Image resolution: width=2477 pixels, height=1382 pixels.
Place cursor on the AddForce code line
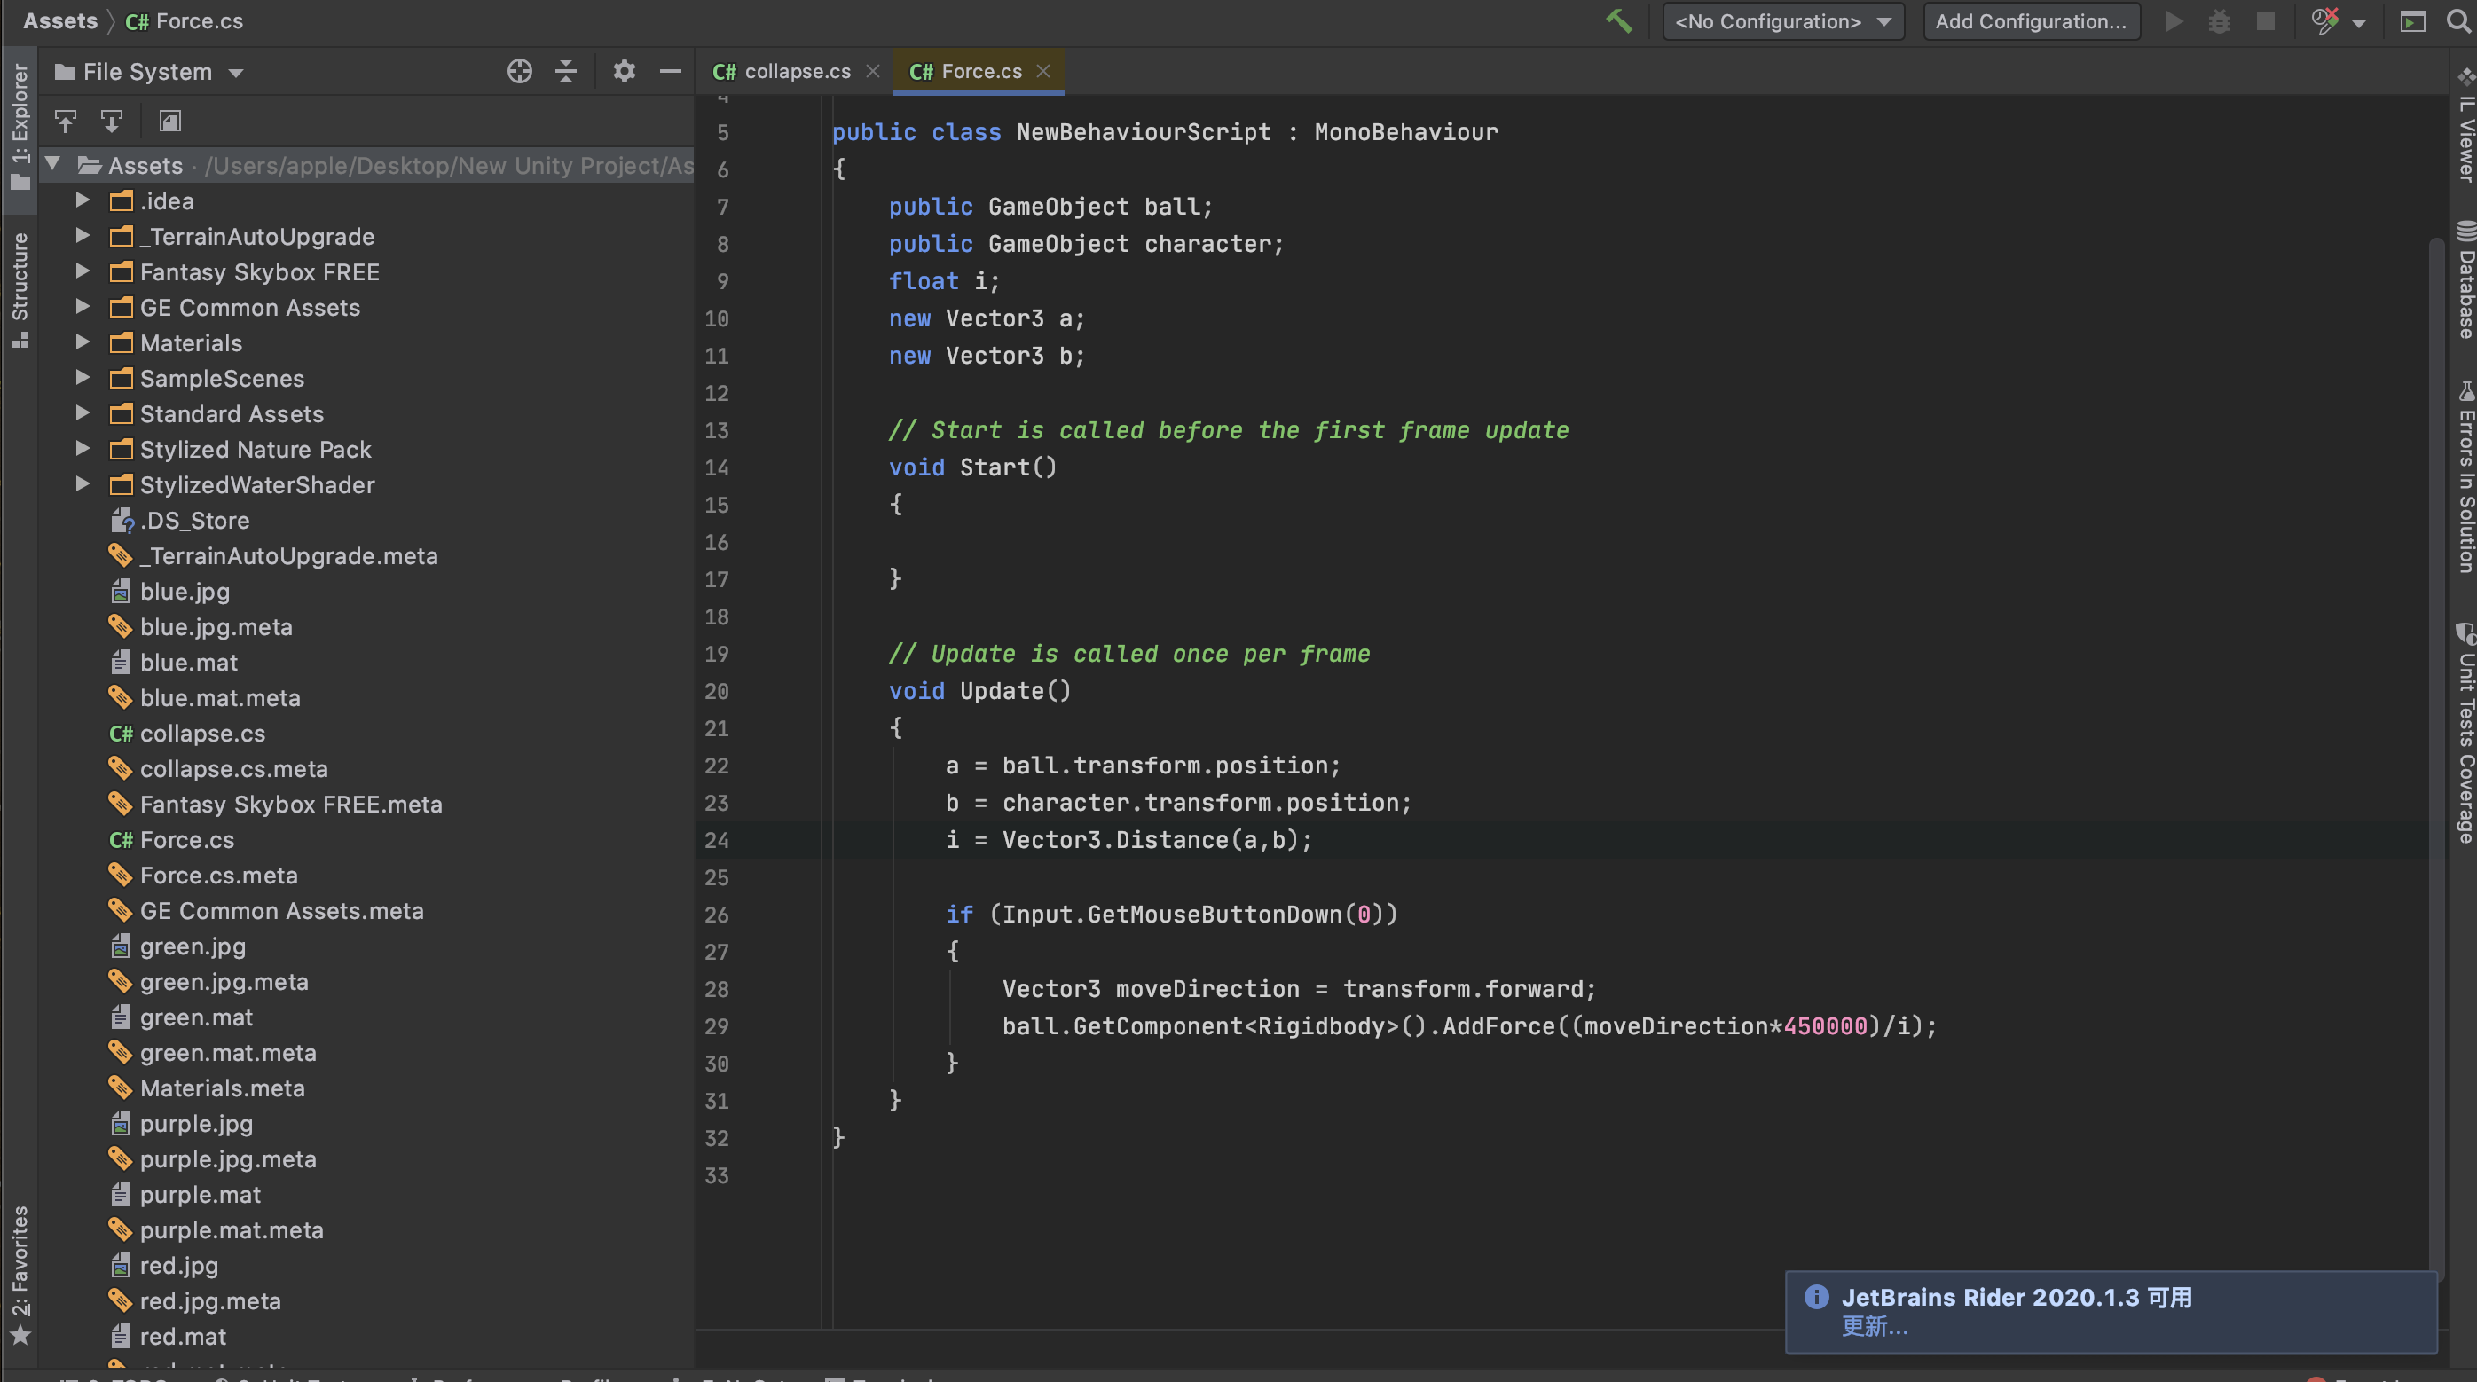click(1469, 1026)
